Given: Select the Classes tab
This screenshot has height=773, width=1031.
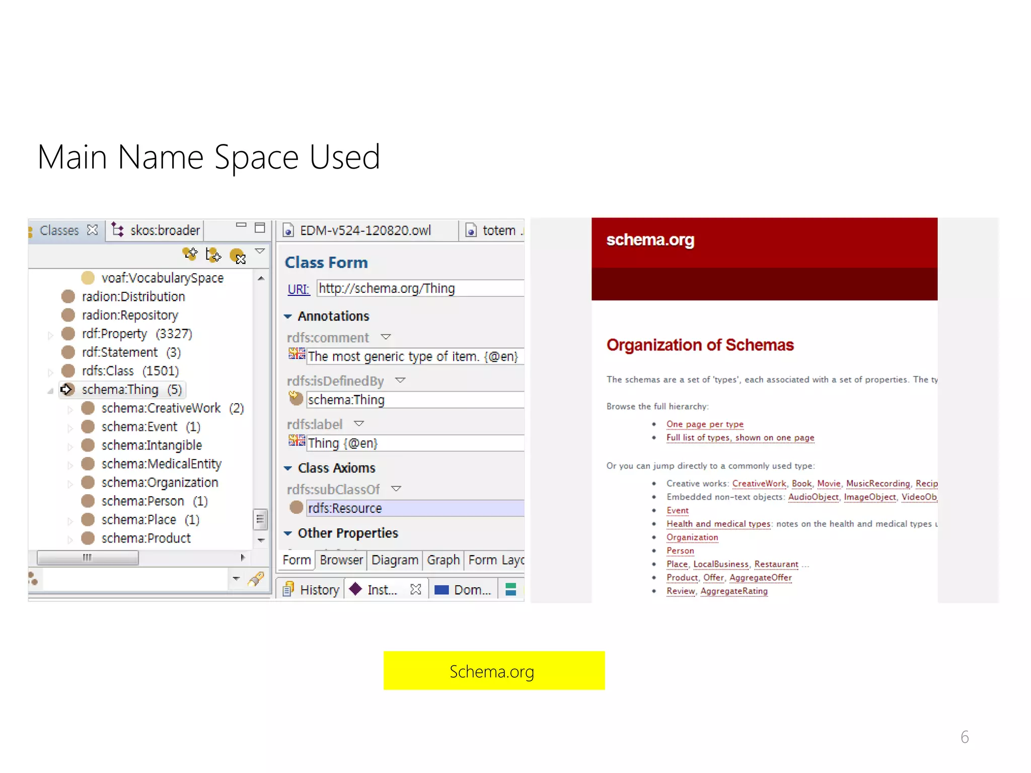Looking at the screenshot, I should point(59,230).
